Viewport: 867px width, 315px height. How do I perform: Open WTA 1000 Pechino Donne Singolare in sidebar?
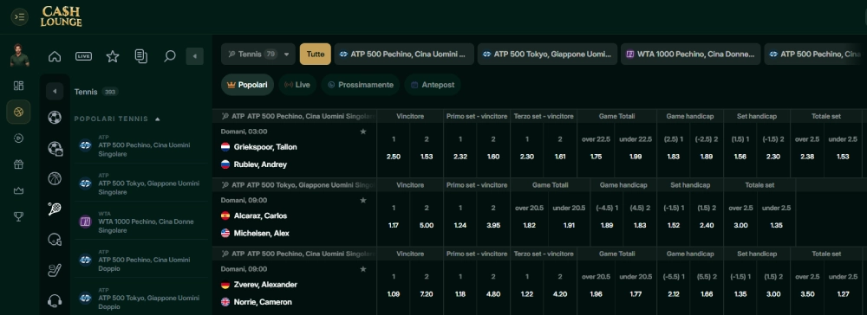(x=141, y=222)
